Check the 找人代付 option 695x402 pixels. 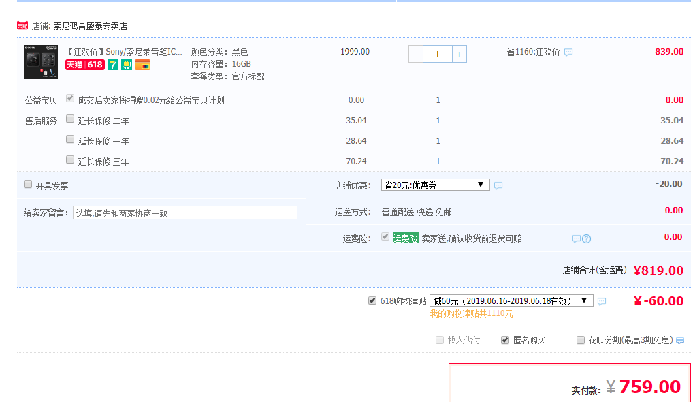point(440,340)
